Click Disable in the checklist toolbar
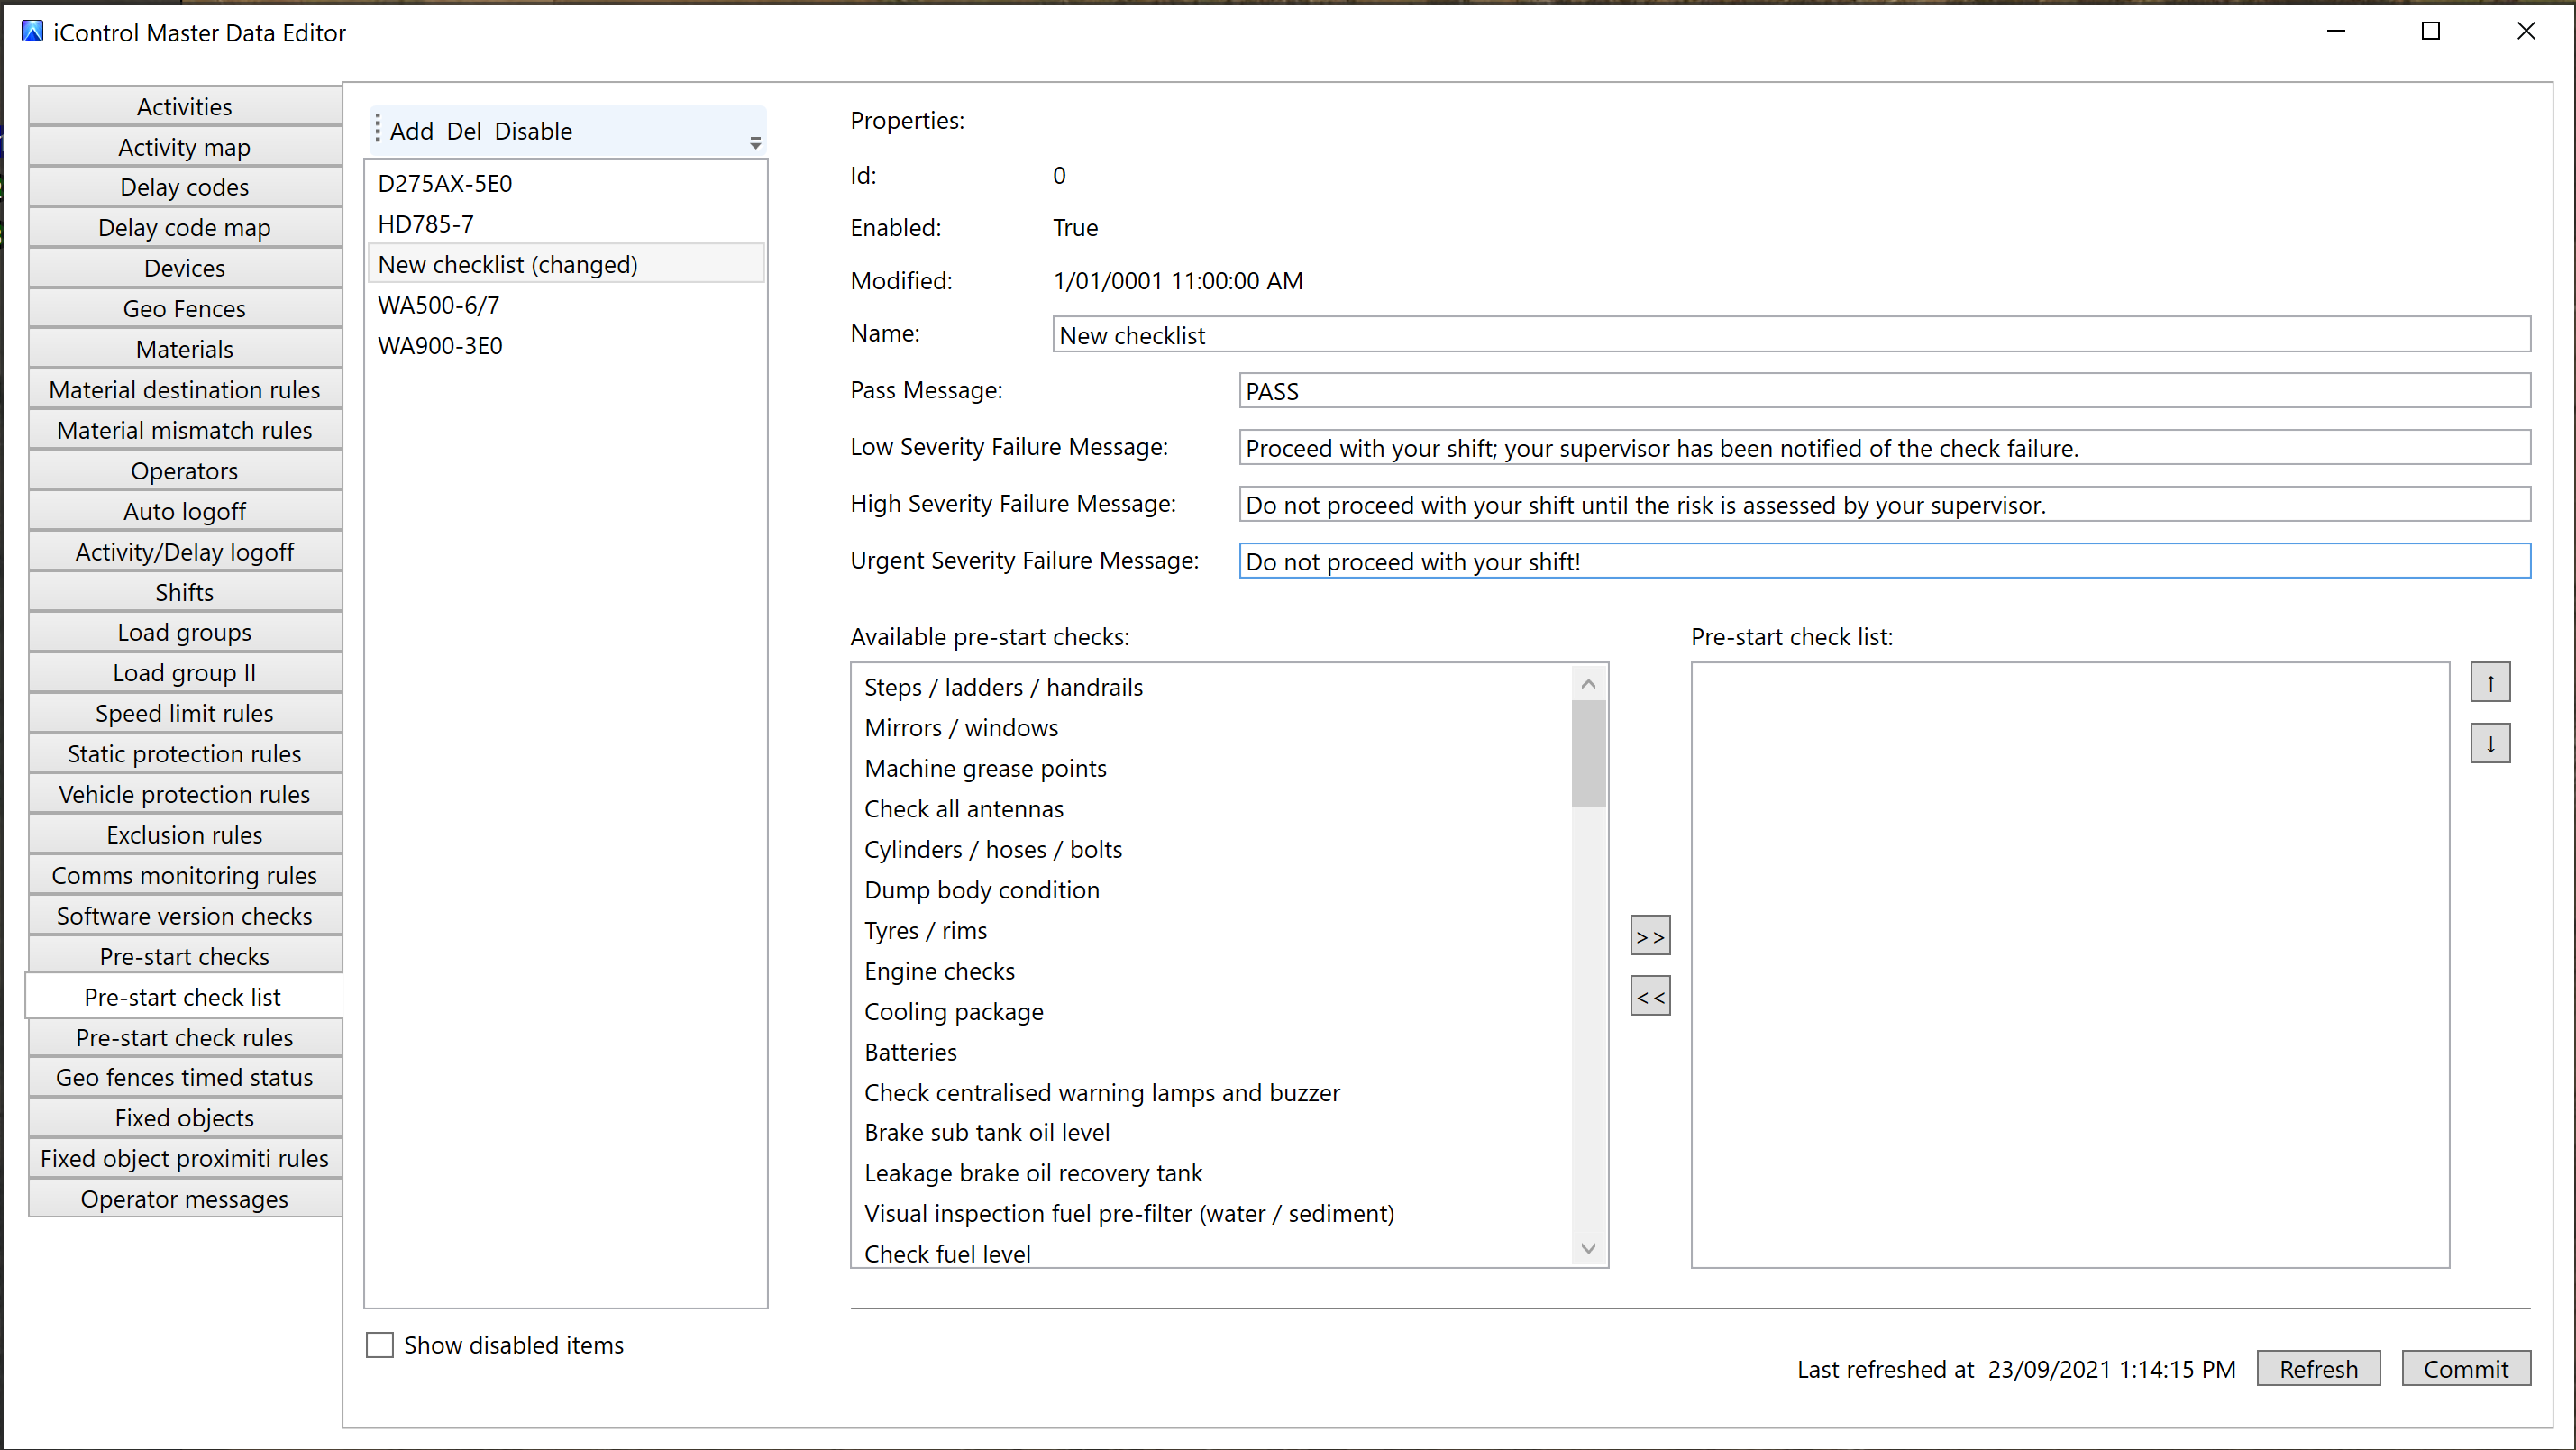The image size is (2576, 1450). click(x=533, y=131)
